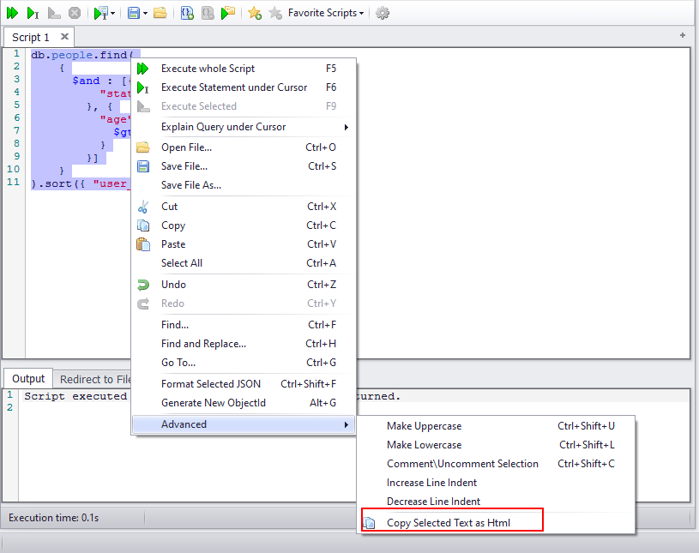Click Comment\Uncomment Selection option
This screenshot has width=699, height=553.
[462, 464]
